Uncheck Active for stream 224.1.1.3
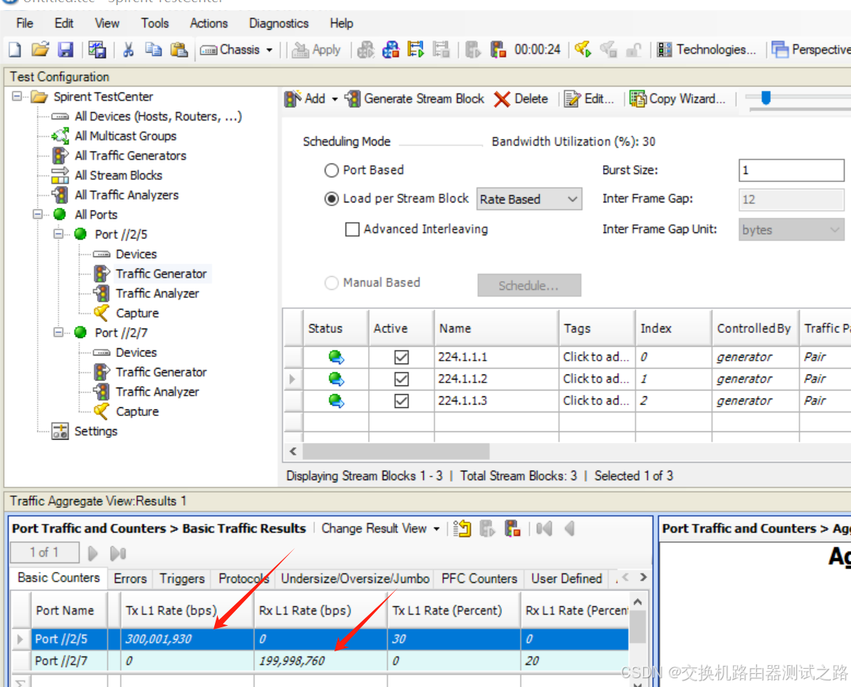 pyautogui.click(x=401, y=401)
